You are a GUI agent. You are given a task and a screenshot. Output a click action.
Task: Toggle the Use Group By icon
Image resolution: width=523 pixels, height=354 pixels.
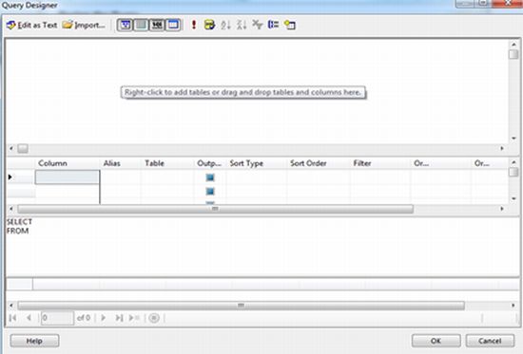(x=274, y=25)
